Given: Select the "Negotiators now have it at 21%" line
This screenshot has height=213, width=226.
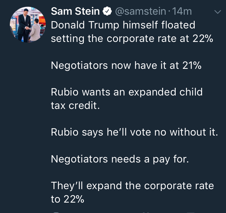Looking at the screenshot, I should [x=126, y=65].
